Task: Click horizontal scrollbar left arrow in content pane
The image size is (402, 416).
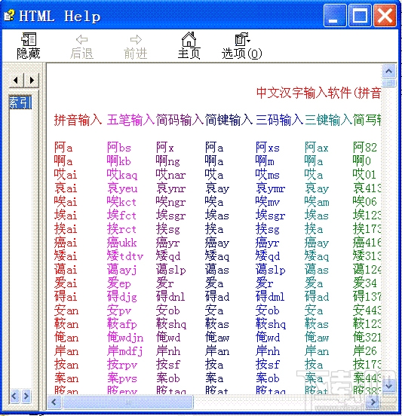Action: click(x=54, y=402)
